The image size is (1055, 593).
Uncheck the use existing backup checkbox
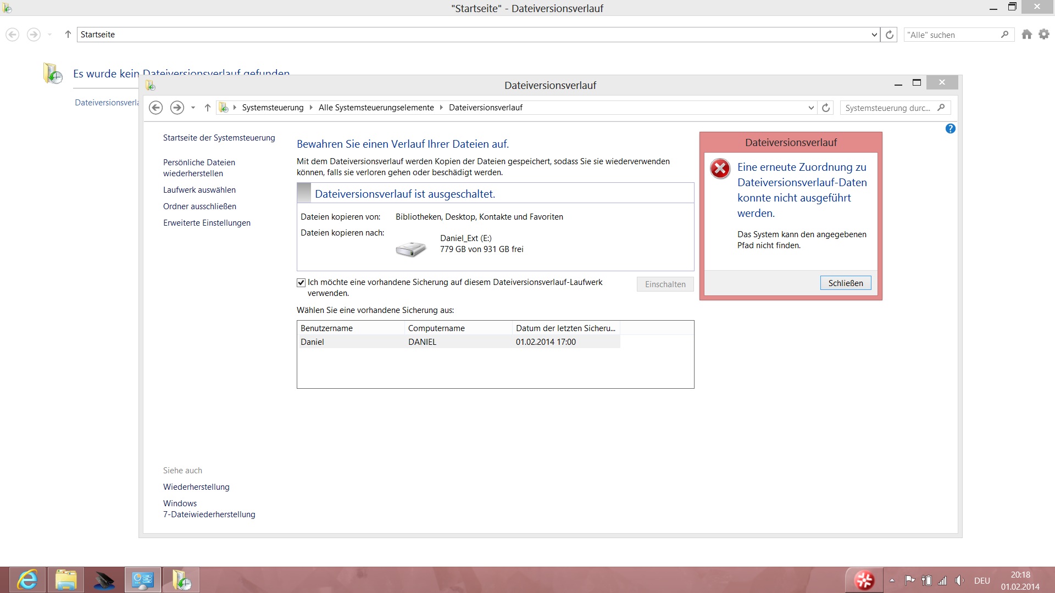click(x=301, y=283)
